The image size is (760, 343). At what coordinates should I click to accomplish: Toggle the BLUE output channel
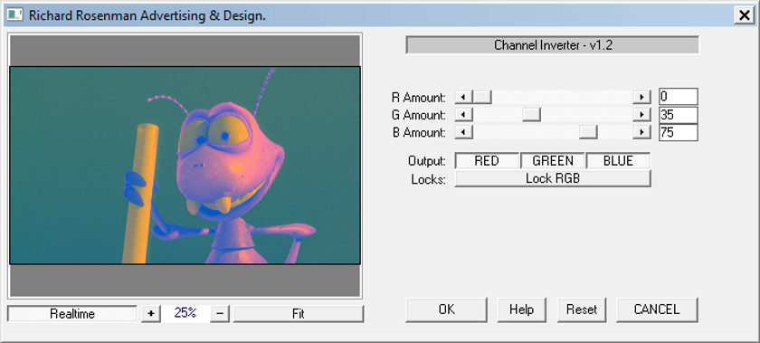coord(619,161)
